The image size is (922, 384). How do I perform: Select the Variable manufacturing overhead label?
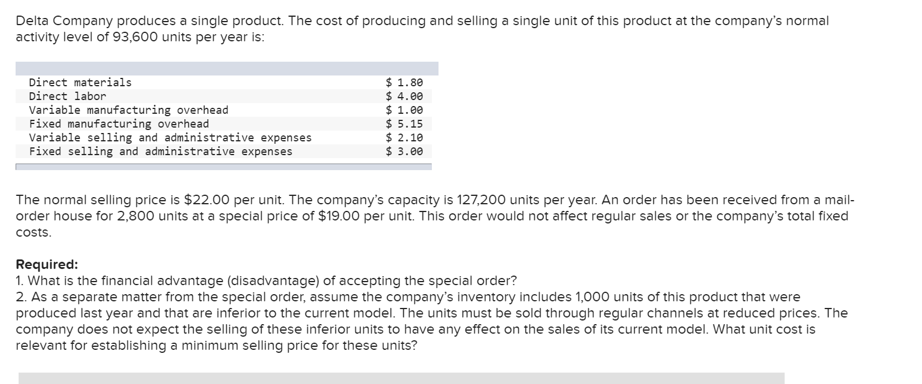pyautogui.click(x=128, y=110)
